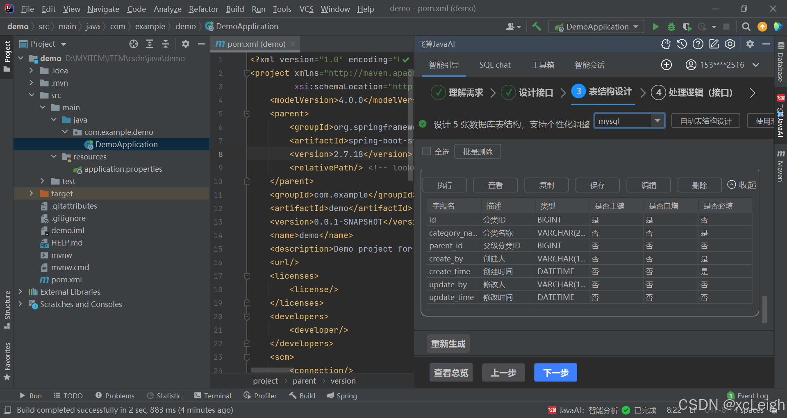787x418 pixels.
Task: Run DemoApplication with the green play icon
Action: (x=655, y=27)
